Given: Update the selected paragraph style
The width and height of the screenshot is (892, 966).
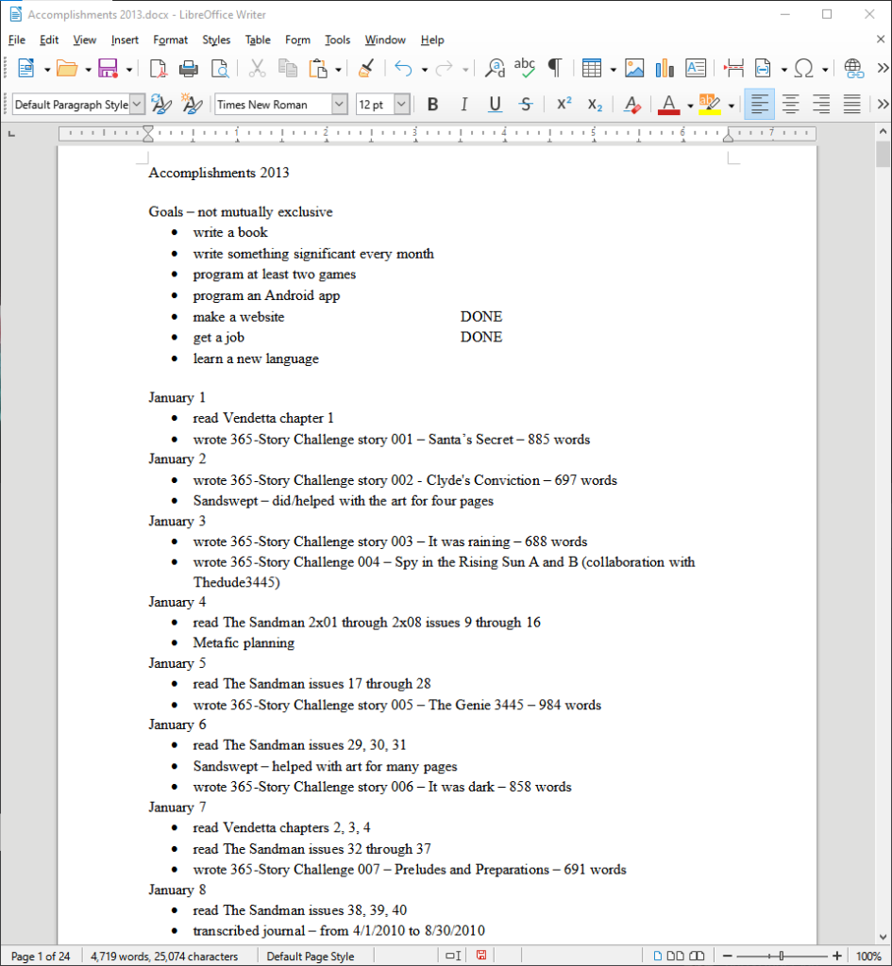Looking at the screenshot, I should [x=160, y=105].
